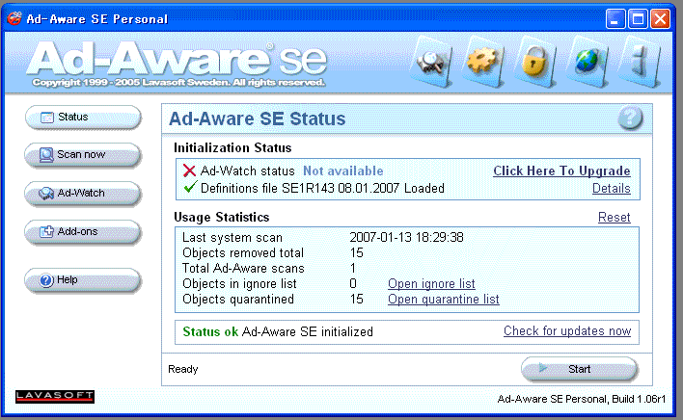Open Scan now from the sidebar
Viewport: 683px width, 420px height.
click(83, 155)
